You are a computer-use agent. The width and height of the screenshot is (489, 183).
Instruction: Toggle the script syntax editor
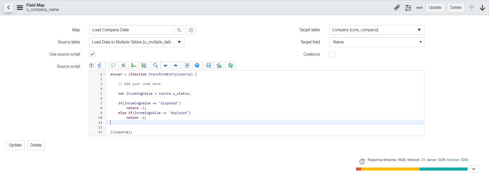coord(100,65)
